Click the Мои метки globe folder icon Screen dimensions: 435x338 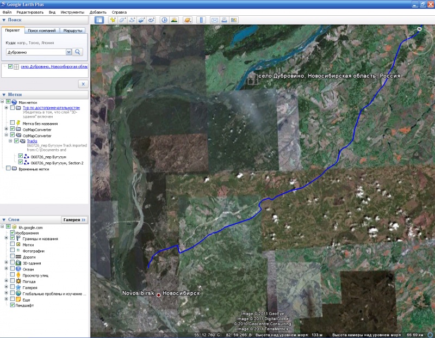15,102
